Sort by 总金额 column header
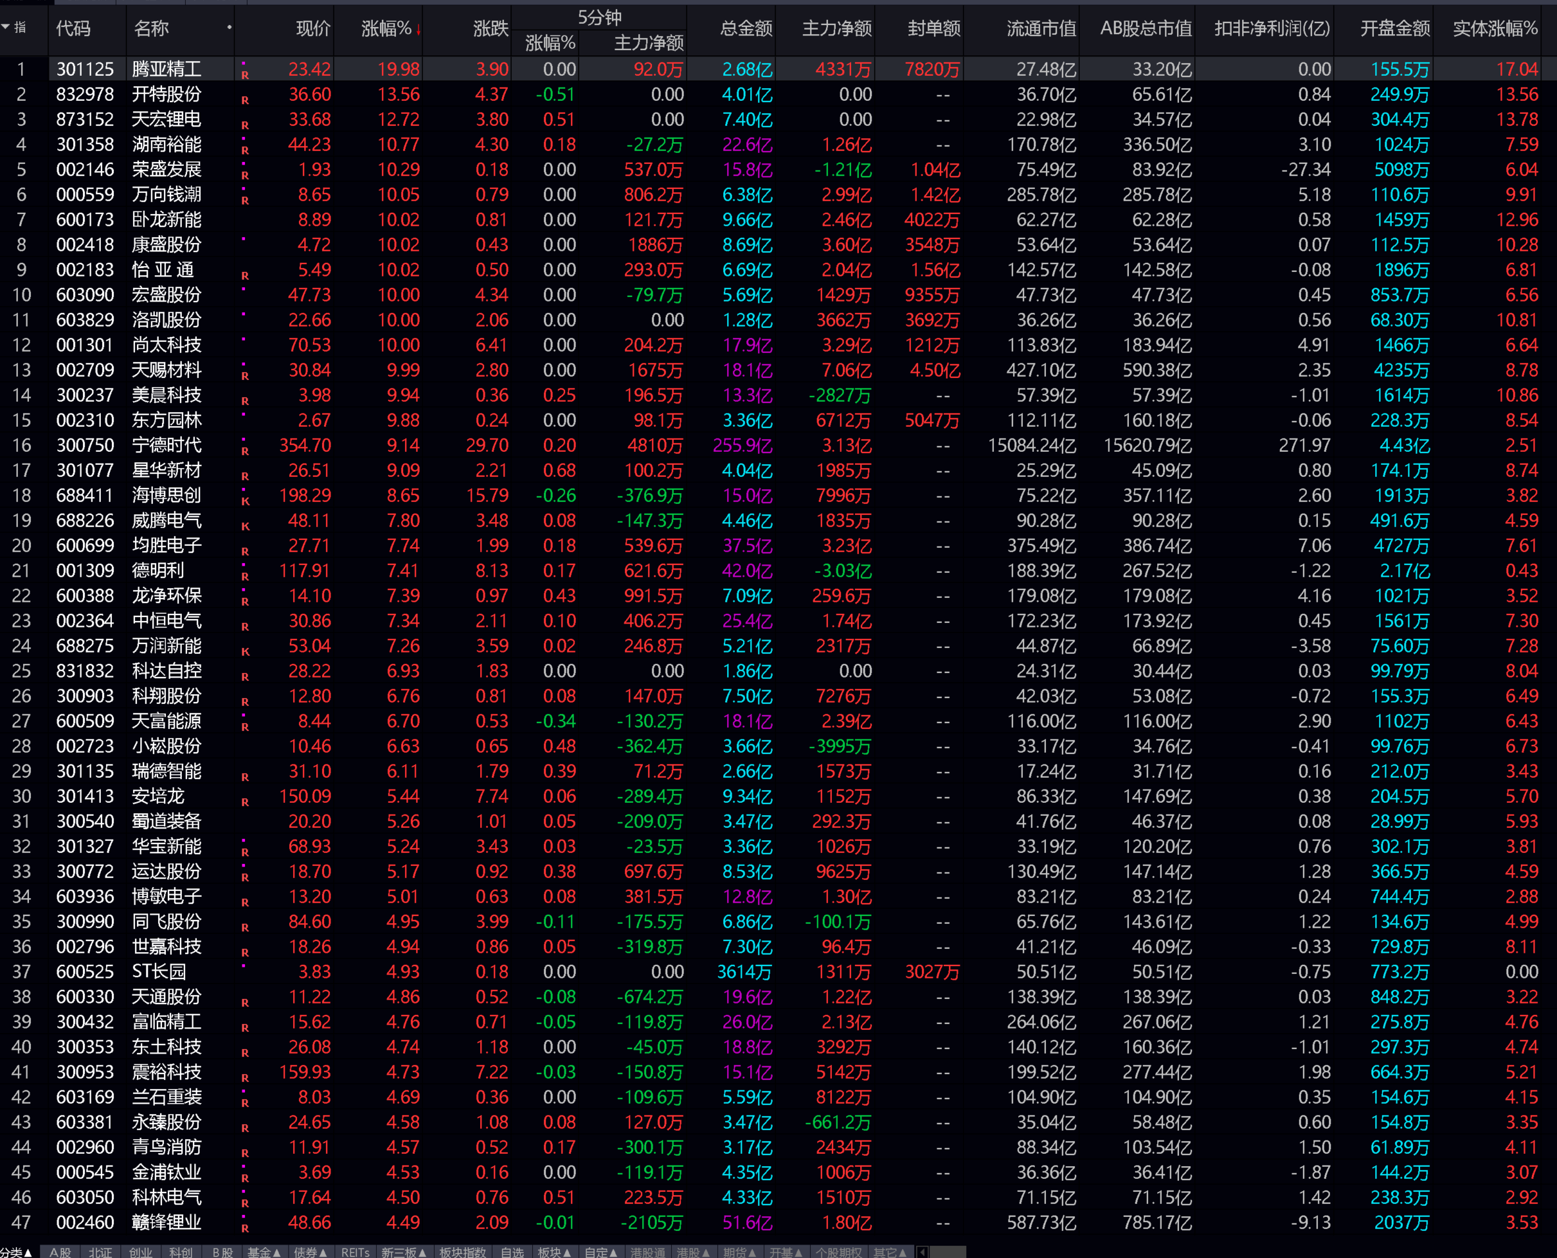 pos(746,28)
